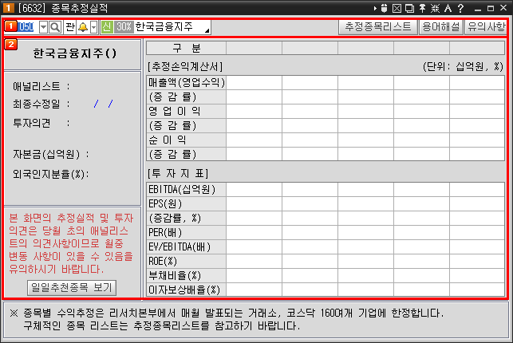Click the corner triangle of the stock name field
This screenshot has width=513, height=343.
207,31
